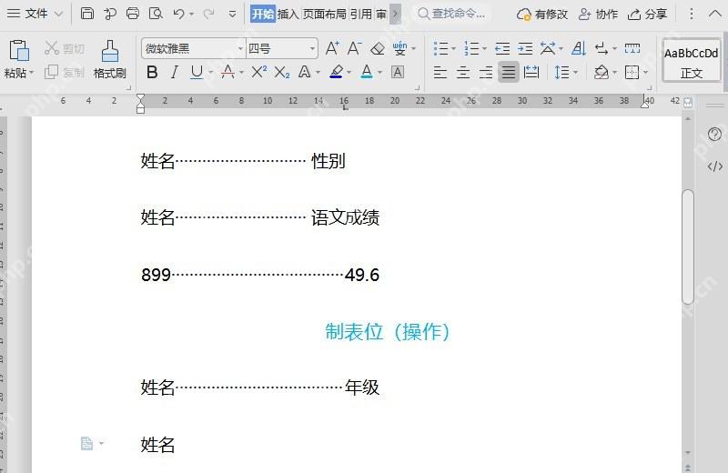
Task: Center align the text
Action: pyautogui.click(x=463, y=72)
